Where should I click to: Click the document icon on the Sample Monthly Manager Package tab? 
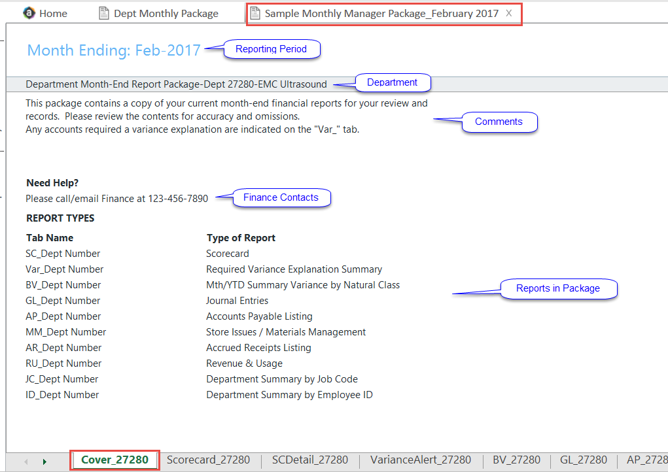click(x=255, y=13)
